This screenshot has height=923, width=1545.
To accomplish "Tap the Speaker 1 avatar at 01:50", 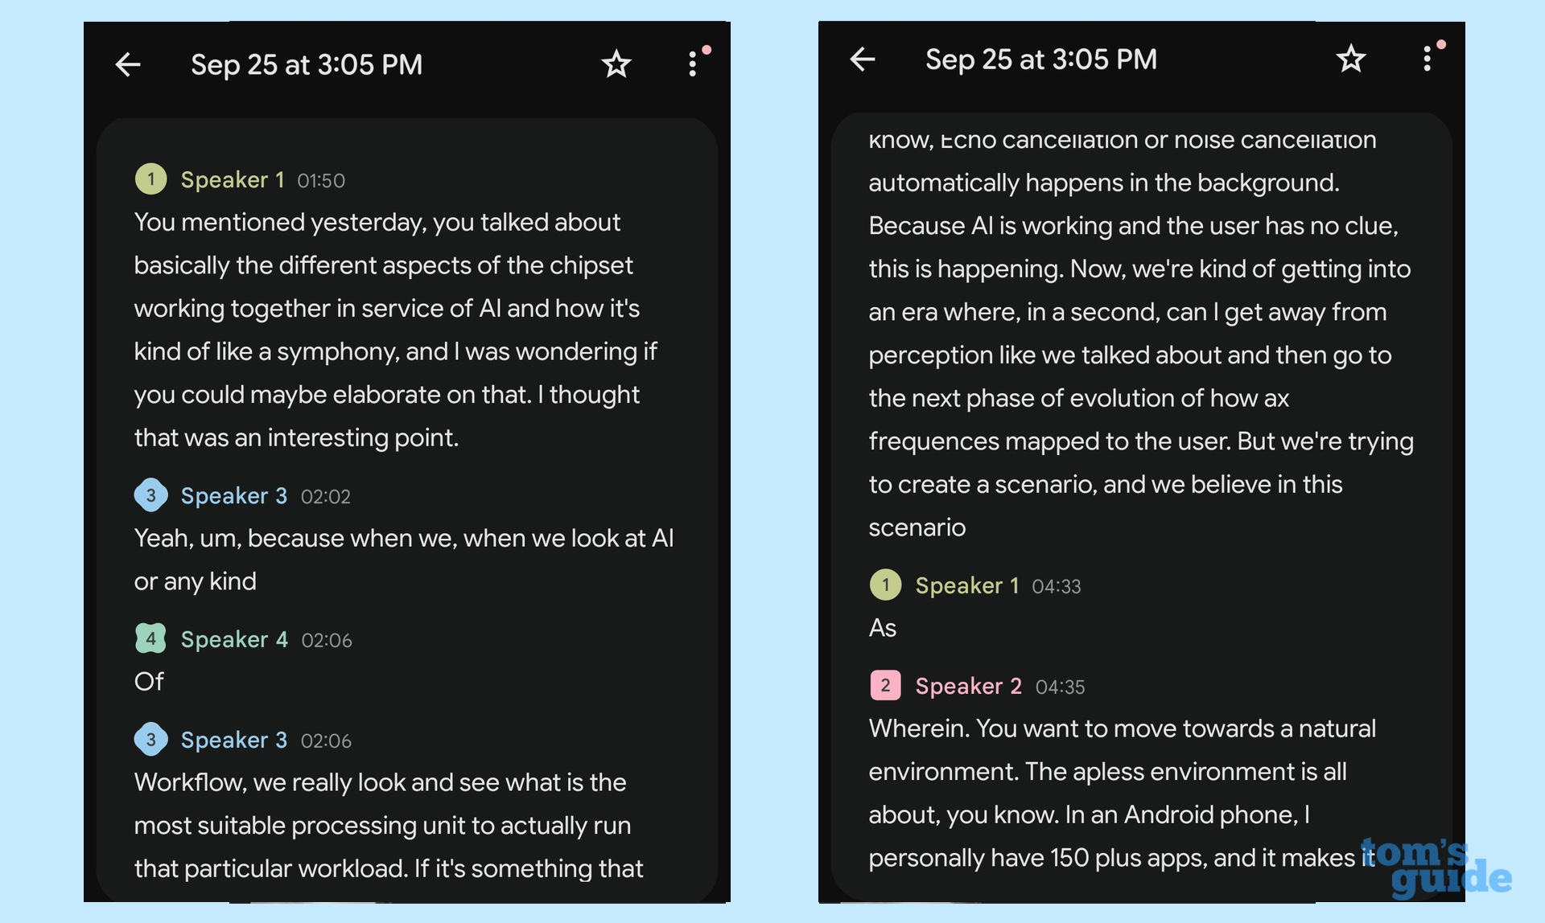I will pos(150,179).
